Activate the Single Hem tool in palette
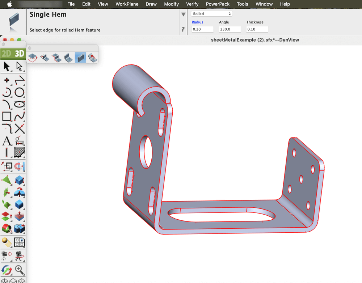The width and height of the screenshot is (362, 283). 80,57
